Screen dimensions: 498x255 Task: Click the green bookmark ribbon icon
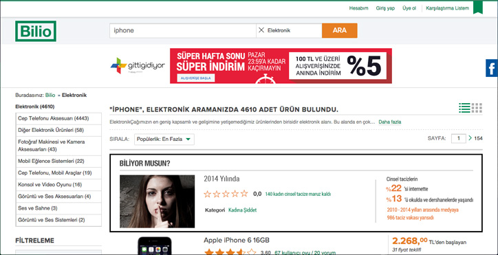(x=477, y=8)
